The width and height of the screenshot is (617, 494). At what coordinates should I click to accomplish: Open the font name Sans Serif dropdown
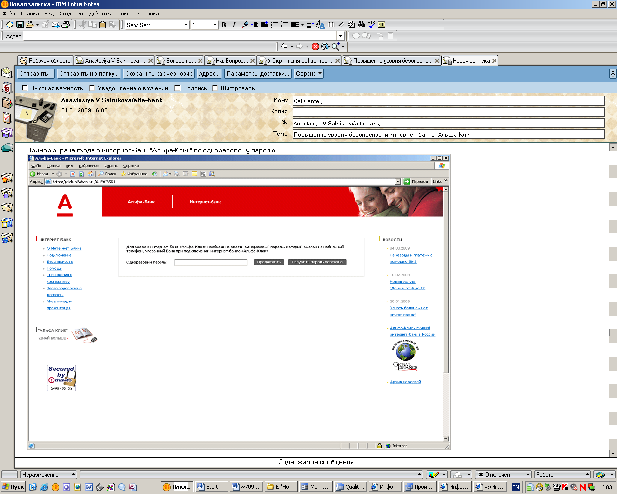pyautogui.click(x=186, y=25)
